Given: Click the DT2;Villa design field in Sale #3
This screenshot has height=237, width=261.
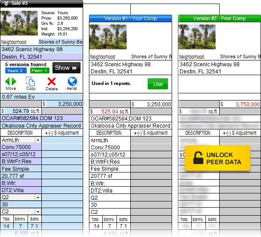Looking at the screenshot, I should [21, 190].
